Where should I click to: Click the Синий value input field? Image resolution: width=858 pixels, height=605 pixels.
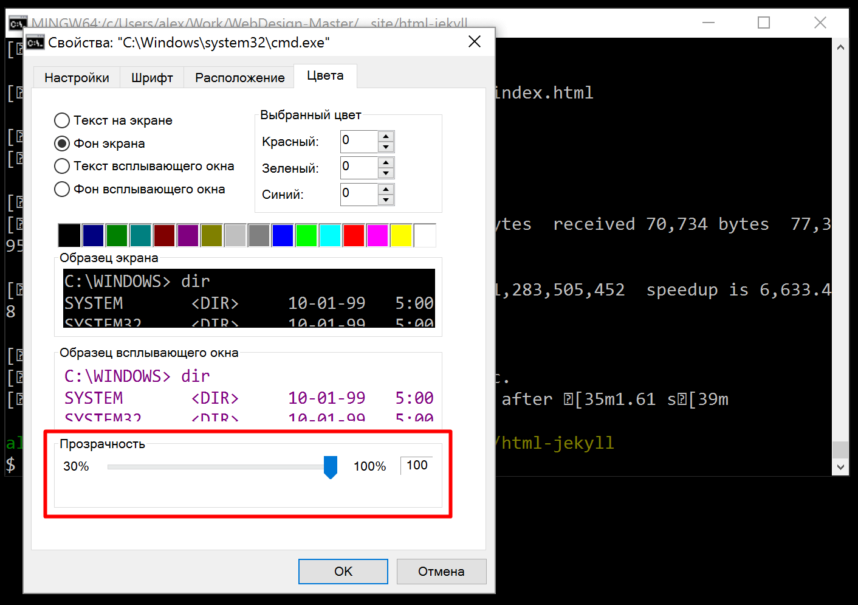[x=359, y=195]
